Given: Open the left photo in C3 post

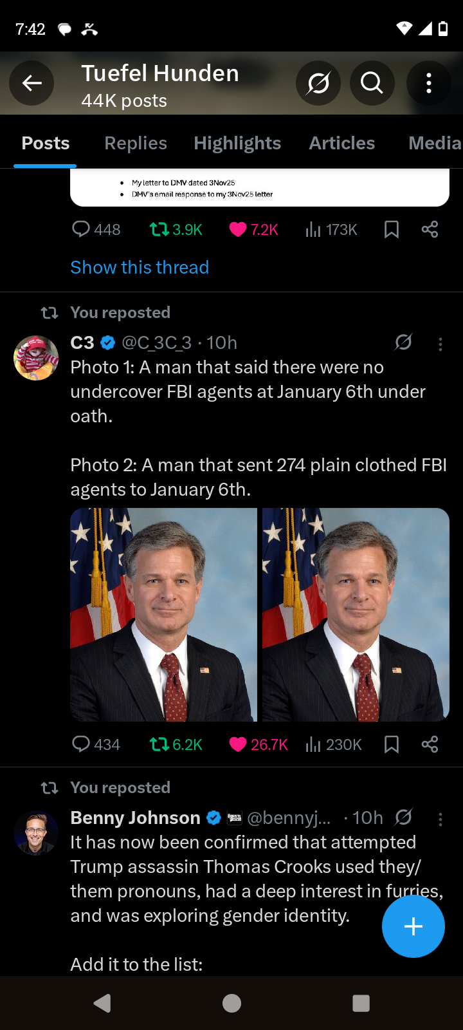Looking at the screenshot, I should pyautogui.click(x=163, y=615).
